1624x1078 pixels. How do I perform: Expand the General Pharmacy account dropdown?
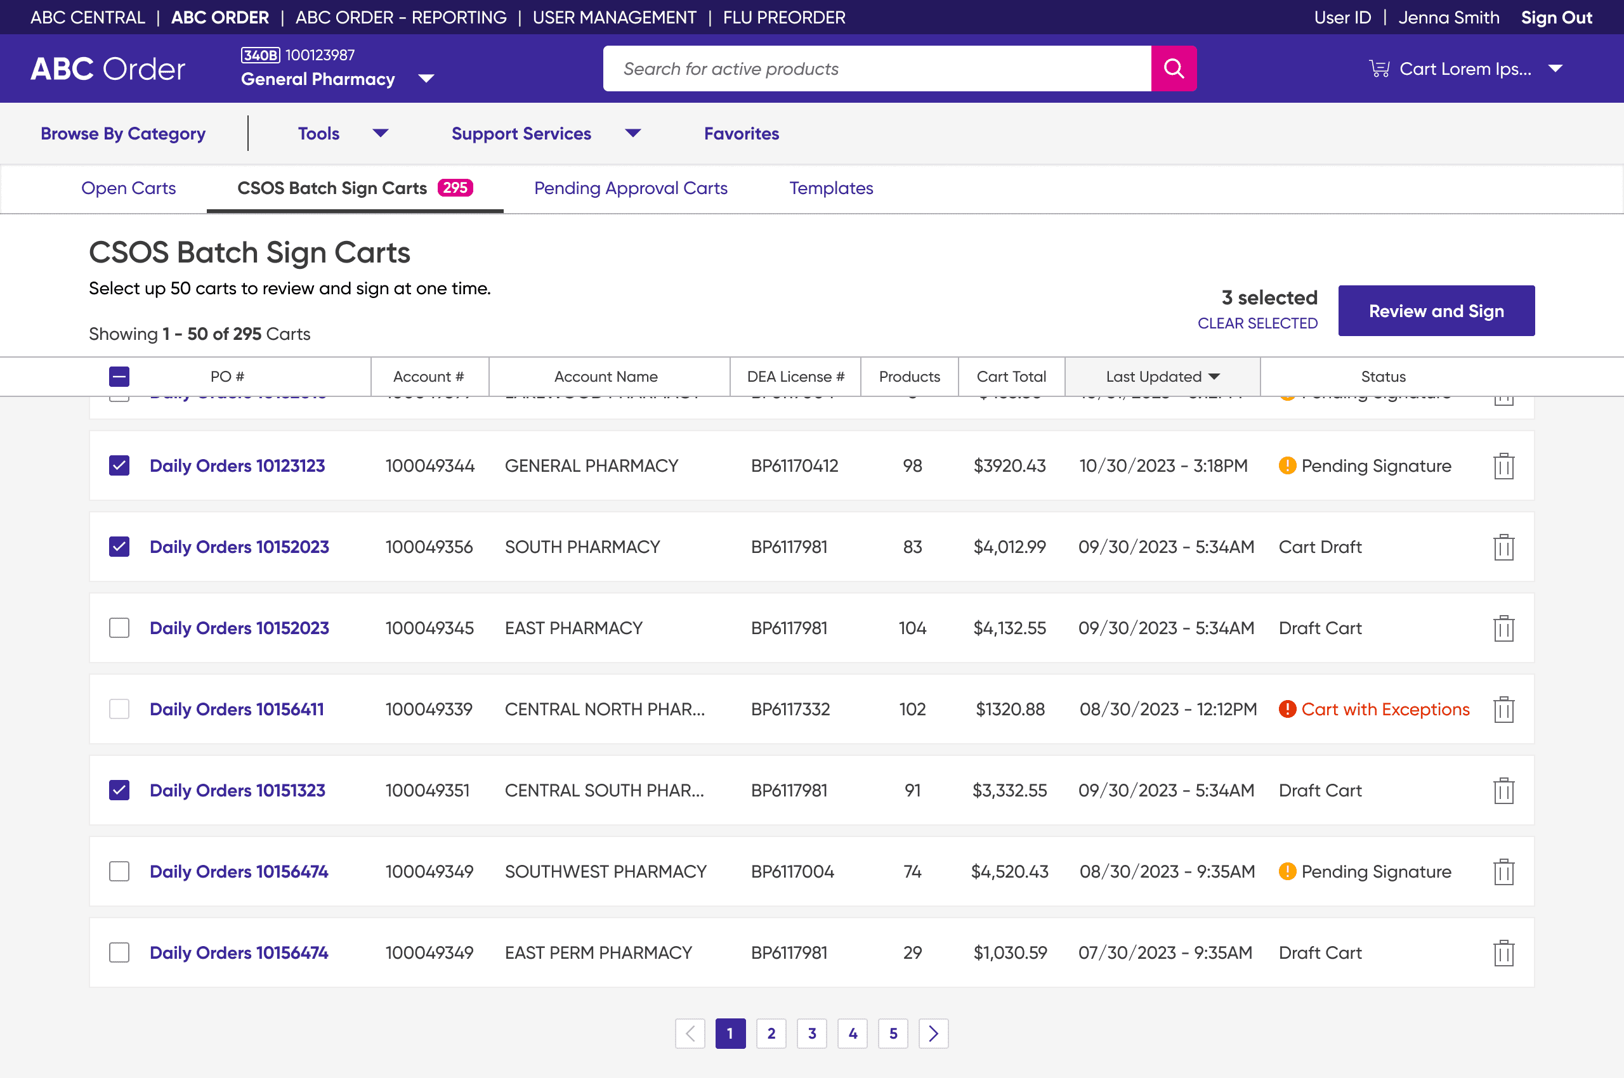point(426,79)
